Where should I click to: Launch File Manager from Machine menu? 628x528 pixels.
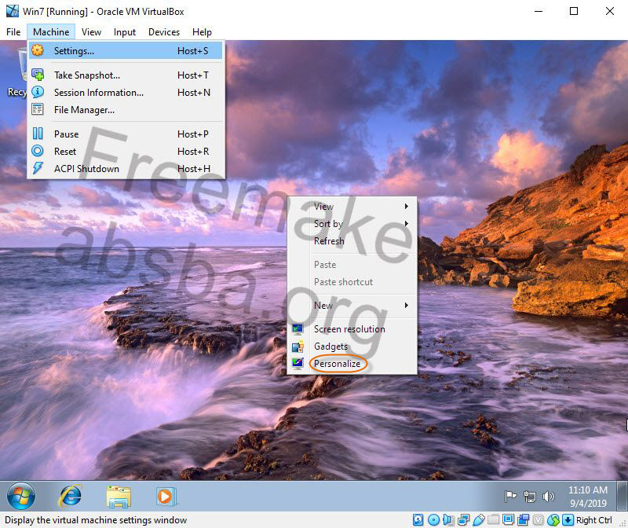click(x=126, y=110)
